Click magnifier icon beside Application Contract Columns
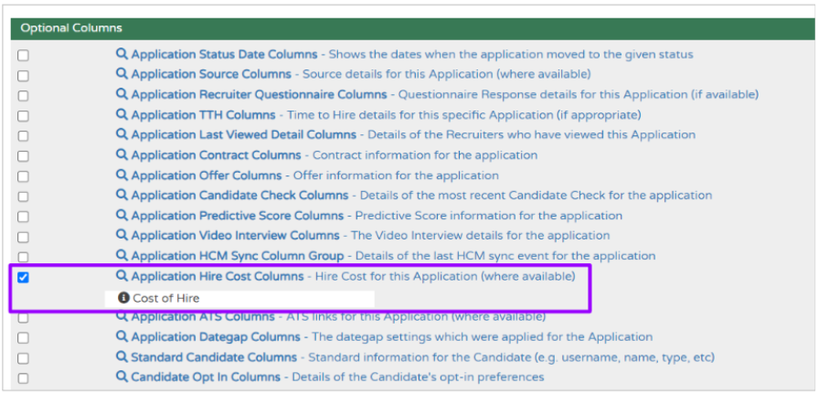Image resolution: width=818 pixels, height=393 pixels. pos(122,155)
